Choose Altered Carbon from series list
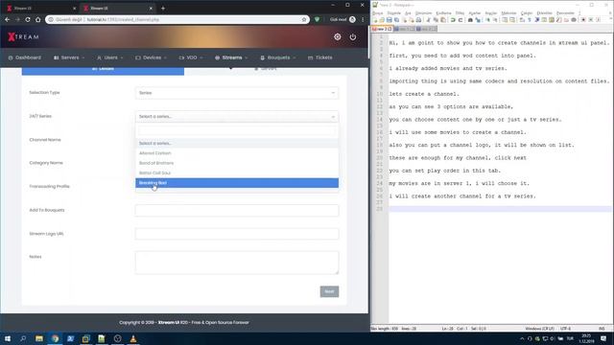Screen dimensions: 614x345 [x=237, y=153]
